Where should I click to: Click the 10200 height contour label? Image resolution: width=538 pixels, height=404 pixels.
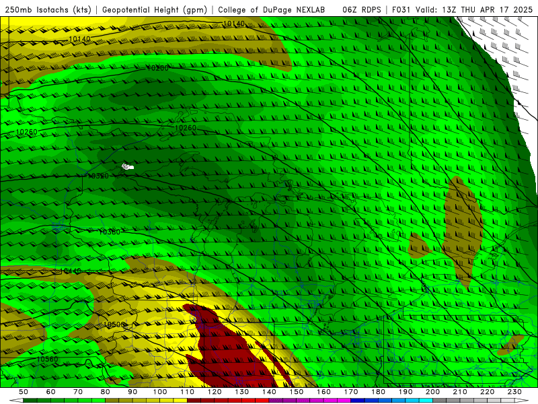pyautogui.click(x=157, y=68)
